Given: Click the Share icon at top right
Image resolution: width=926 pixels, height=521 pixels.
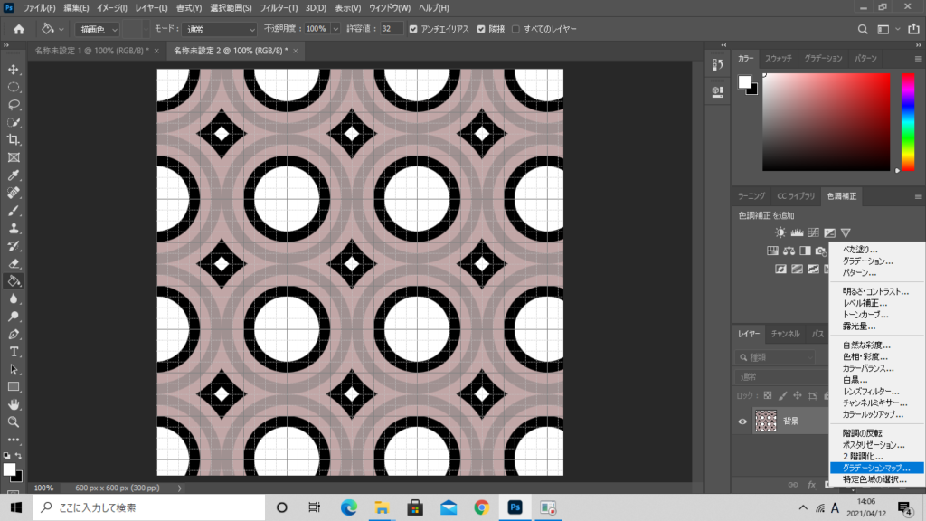Looking at the screenshot, I should 913,29.
